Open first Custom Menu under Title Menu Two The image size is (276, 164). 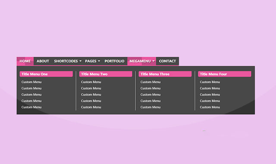click(91, 82)
